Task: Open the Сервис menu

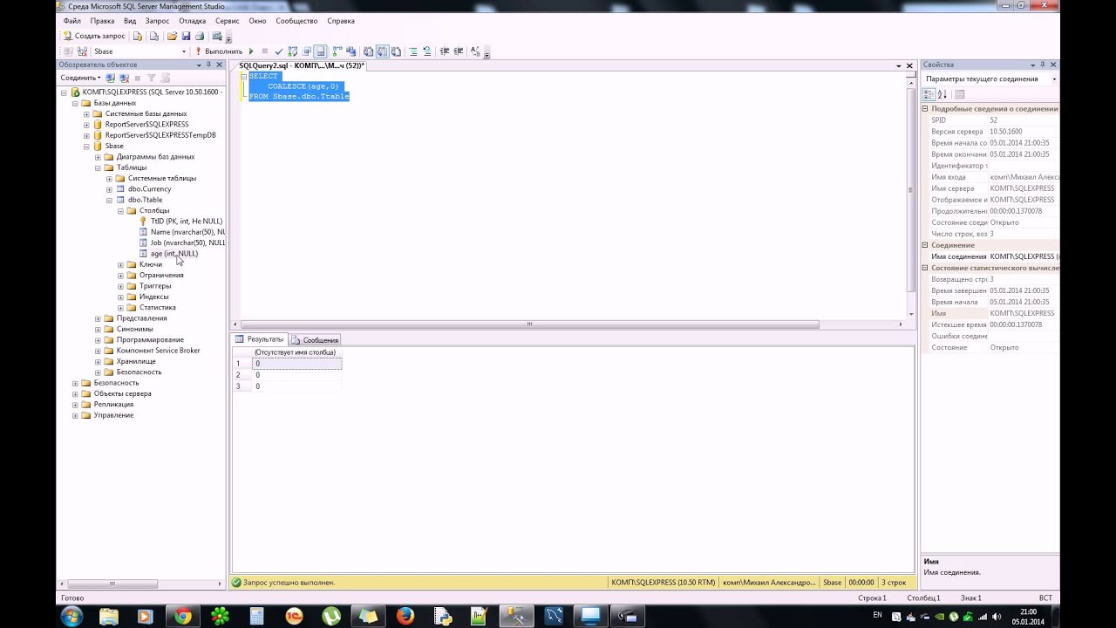Action: click(x=227, y=20)
